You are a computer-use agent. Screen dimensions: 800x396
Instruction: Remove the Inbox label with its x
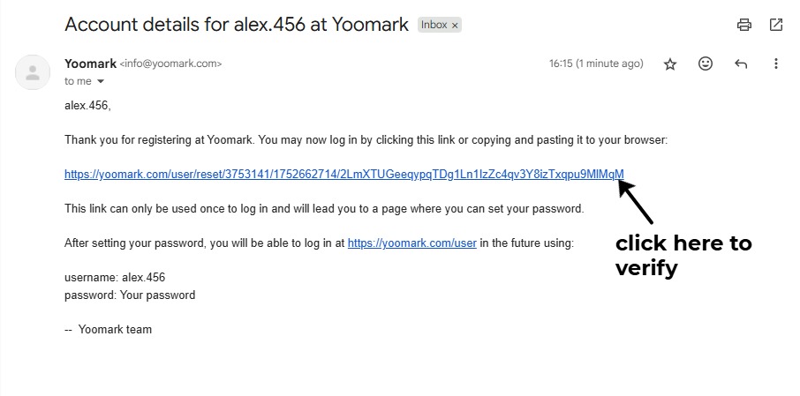point(455,26)
